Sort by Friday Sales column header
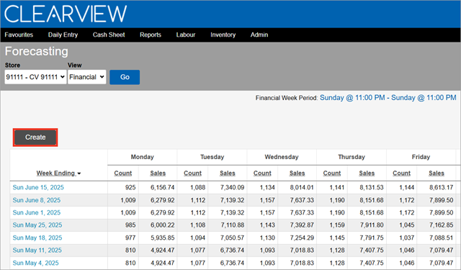Image resolution: width=461 pixels, height=270 pixels. [x=437, y=173]
